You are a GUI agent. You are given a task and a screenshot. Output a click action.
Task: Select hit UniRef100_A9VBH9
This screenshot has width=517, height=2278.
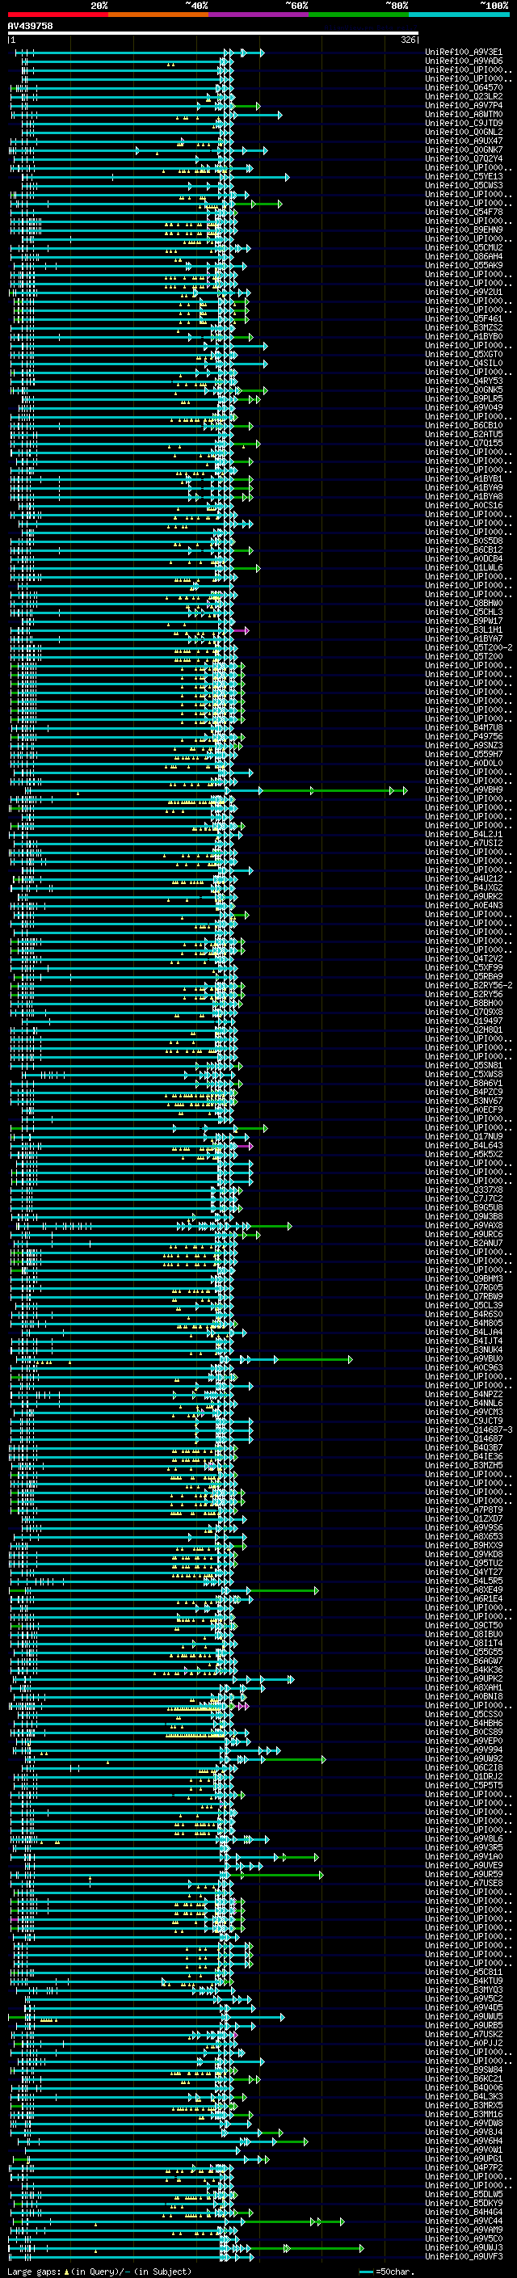pos(463,790)
